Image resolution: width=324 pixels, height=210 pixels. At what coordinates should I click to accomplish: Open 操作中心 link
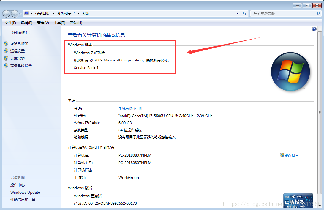(x=18, y=185)
